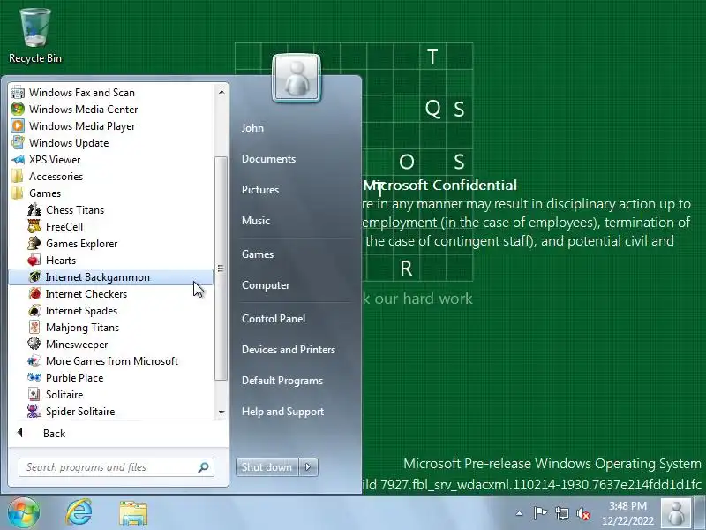Open Minesweeper icon

coord(34,344)
